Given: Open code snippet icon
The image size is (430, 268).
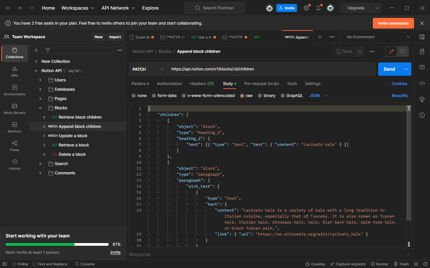Looking at the screenshot, I should pyautogui.click(x=422, y=83).
